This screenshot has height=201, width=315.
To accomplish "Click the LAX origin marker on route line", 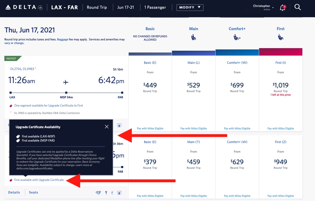I will pos(11,93).
